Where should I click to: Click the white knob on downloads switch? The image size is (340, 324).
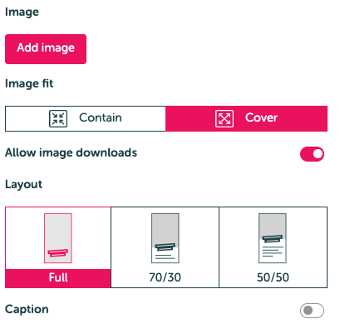[x=318, y=154]
